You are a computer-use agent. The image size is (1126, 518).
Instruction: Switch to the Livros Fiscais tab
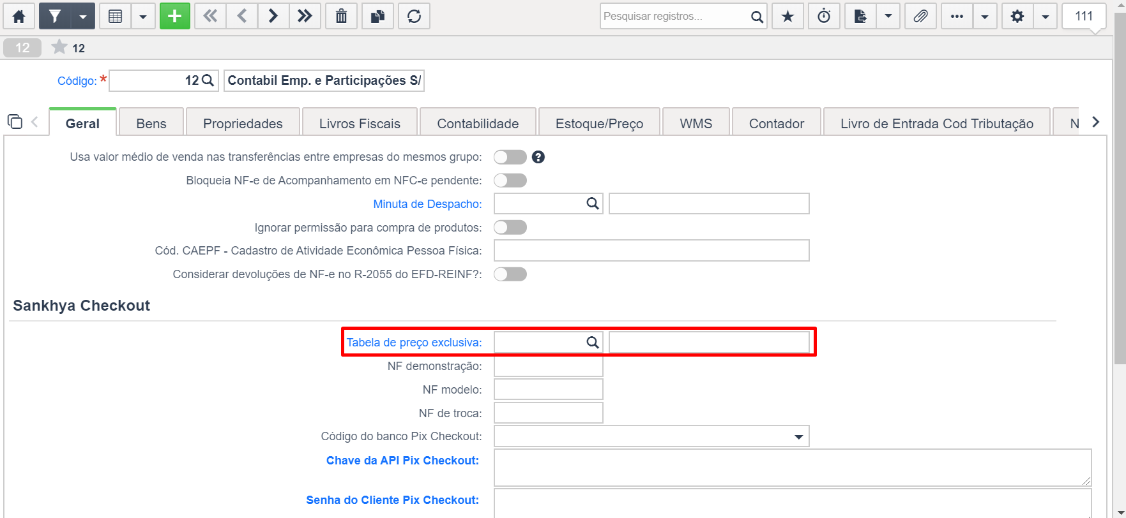[360, 123]
